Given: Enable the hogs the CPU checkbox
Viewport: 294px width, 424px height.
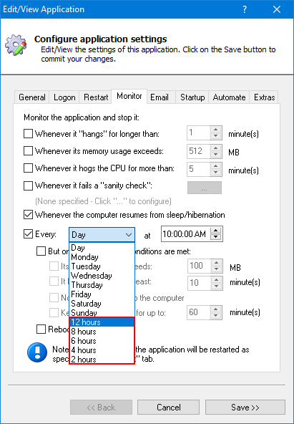Looking at the screenshot, I should click(28, 168).
